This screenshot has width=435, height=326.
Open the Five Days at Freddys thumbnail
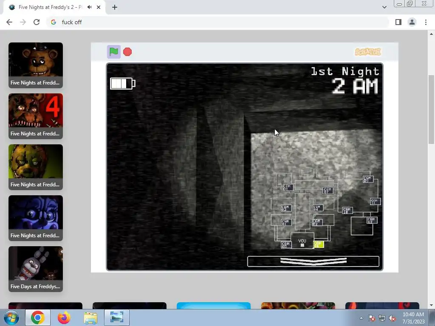[x=36, y=270]
